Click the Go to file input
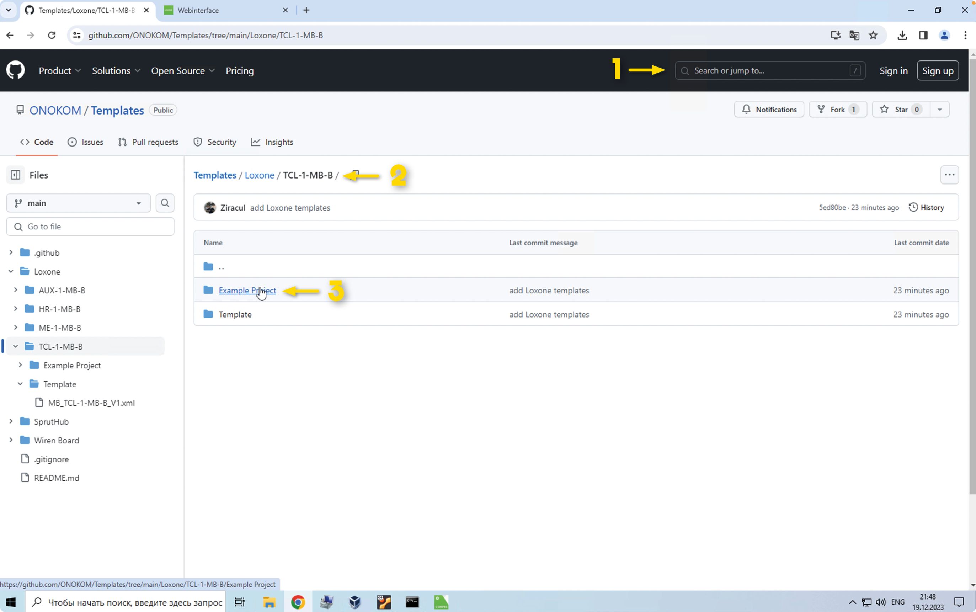Image resolution: width=976 pixels, height=612 pixels. pyautogui.click(x=91, y=226)
